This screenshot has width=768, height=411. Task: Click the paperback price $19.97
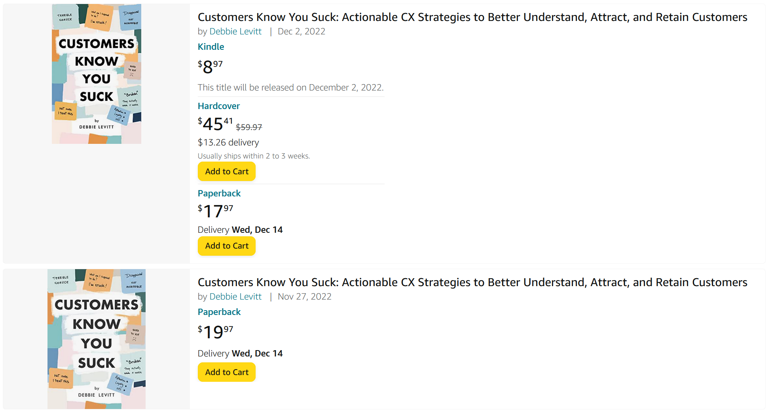pos(216,332)
